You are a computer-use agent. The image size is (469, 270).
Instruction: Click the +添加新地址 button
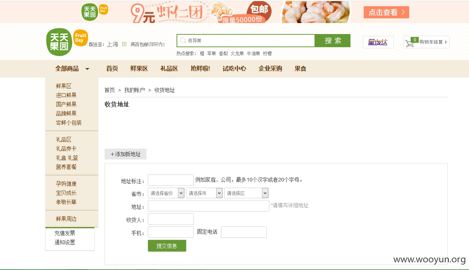126,154
